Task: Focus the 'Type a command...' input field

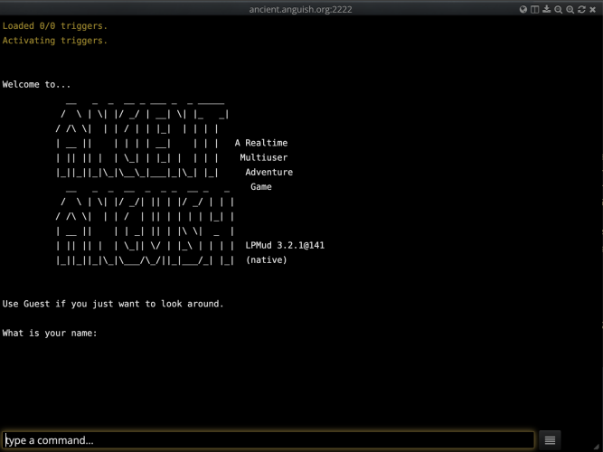Action: (x=269, y=440)
